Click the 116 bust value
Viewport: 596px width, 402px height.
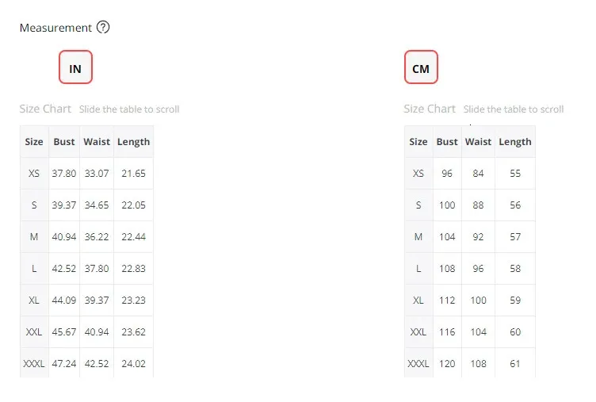click(x=447, y=332)
